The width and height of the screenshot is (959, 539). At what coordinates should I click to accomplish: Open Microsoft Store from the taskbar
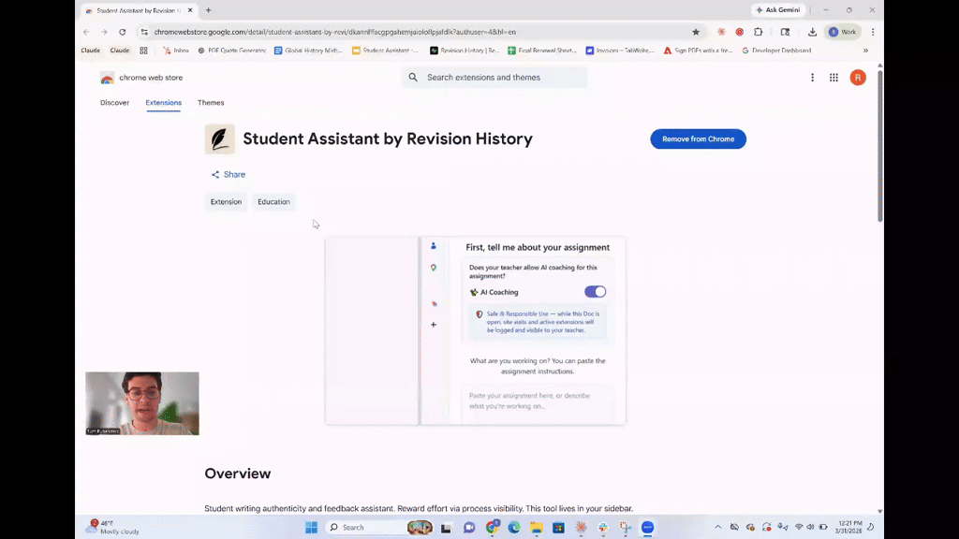558,527
